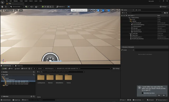Expand the Landscape item in Outliner
Viewport: 169px width, 102px height.
129,33
